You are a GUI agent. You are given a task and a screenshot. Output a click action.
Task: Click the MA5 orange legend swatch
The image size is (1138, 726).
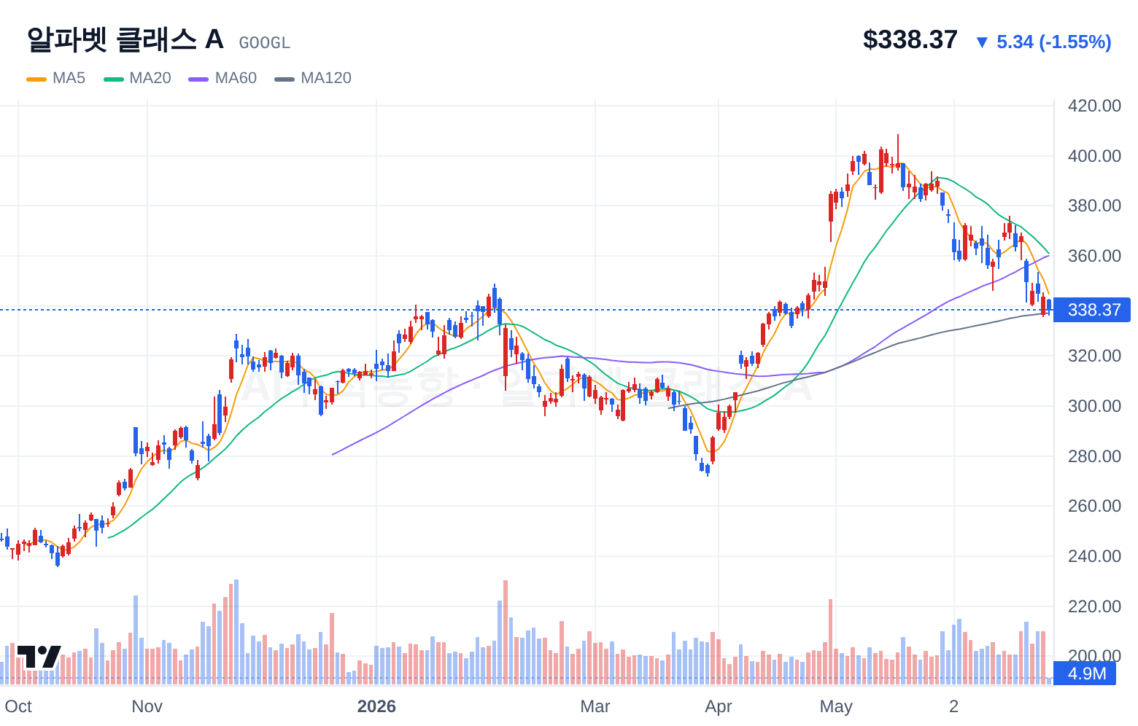[36, 79]
